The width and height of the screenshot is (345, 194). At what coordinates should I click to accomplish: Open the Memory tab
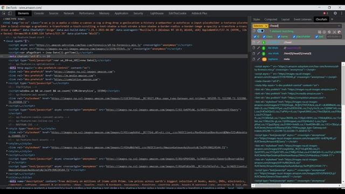coord(104,13)
